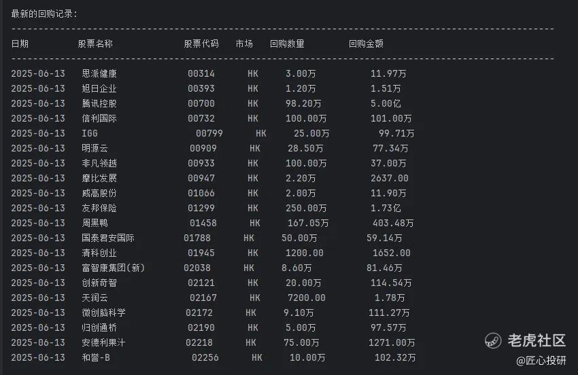
Task: Select the 周黑鸭 stock name
Action: 95,223
